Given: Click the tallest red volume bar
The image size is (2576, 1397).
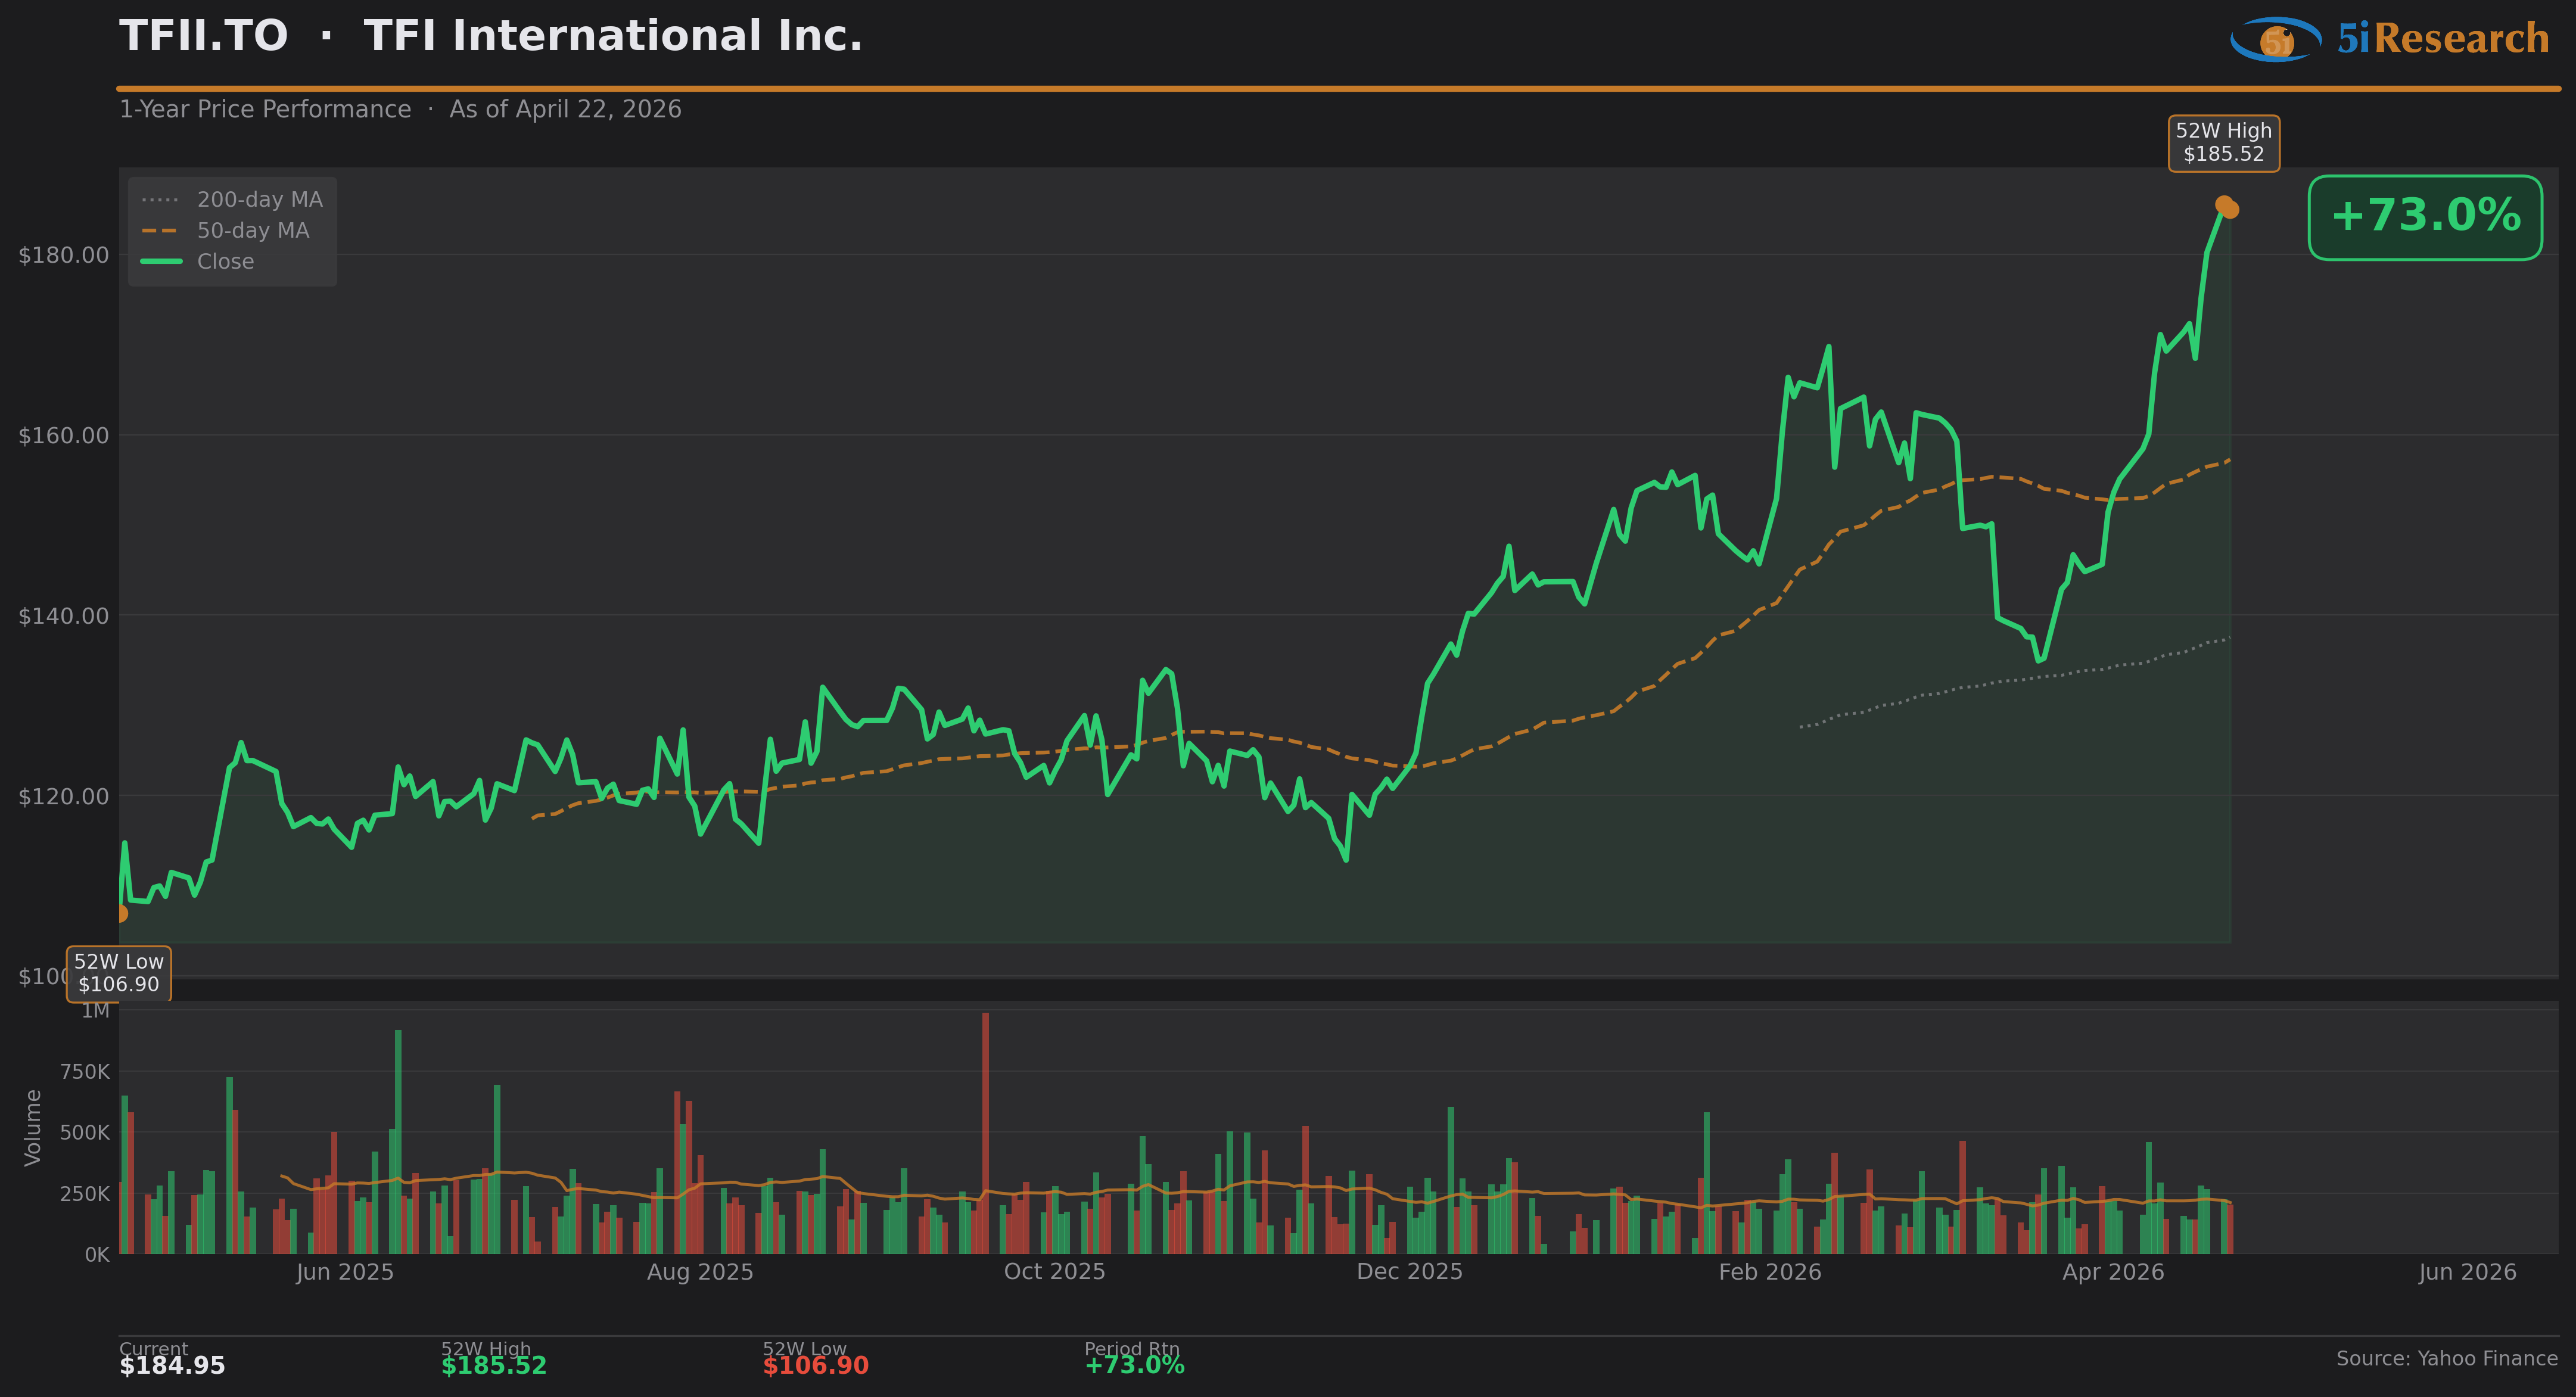Looking at the screenshot, I should pyautogui.click(x=985, y=1130).
